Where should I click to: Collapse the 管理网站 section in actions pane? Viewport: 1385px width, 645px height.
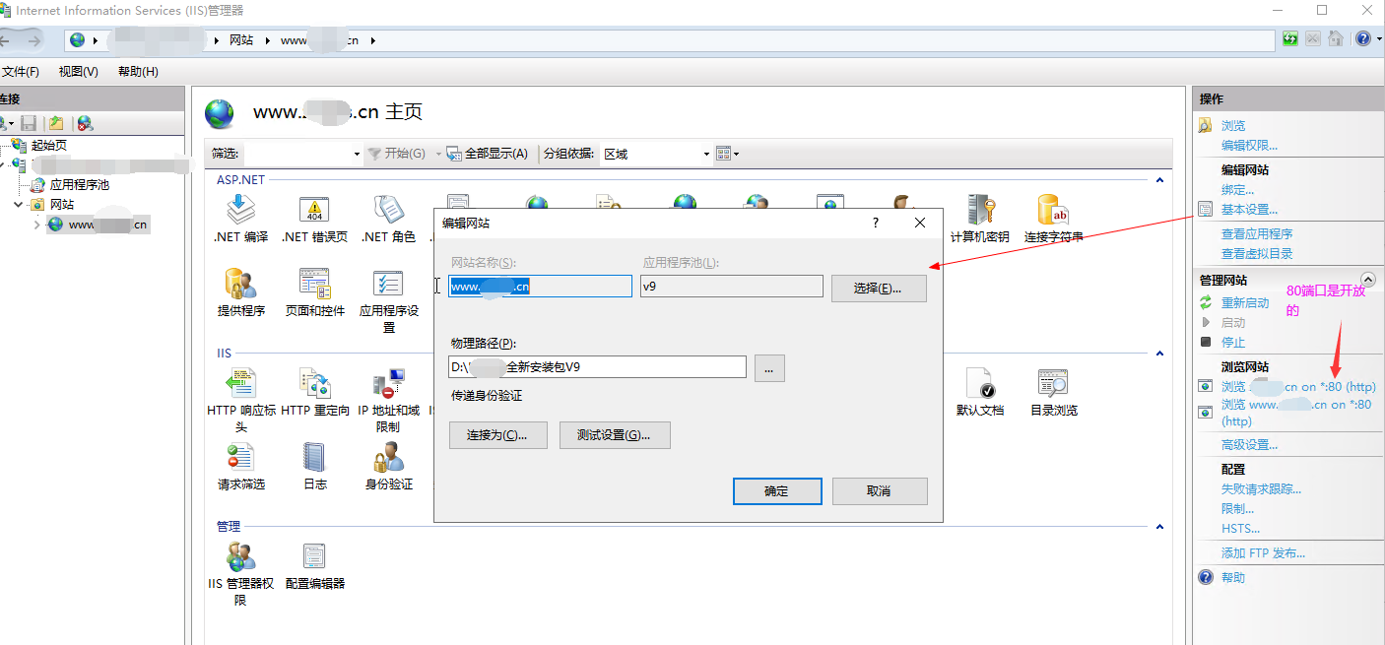[x=1367, y=280]
